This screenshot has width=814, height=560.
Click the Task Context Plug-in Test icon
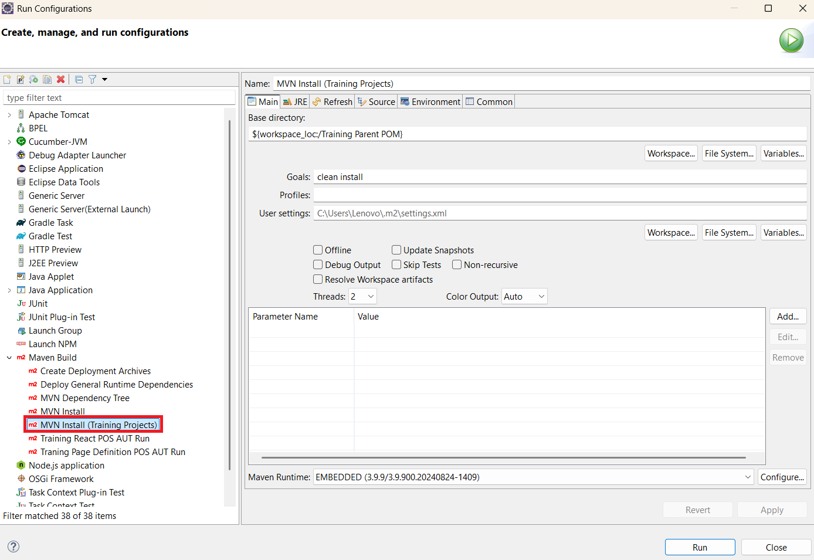coord(21,493)
